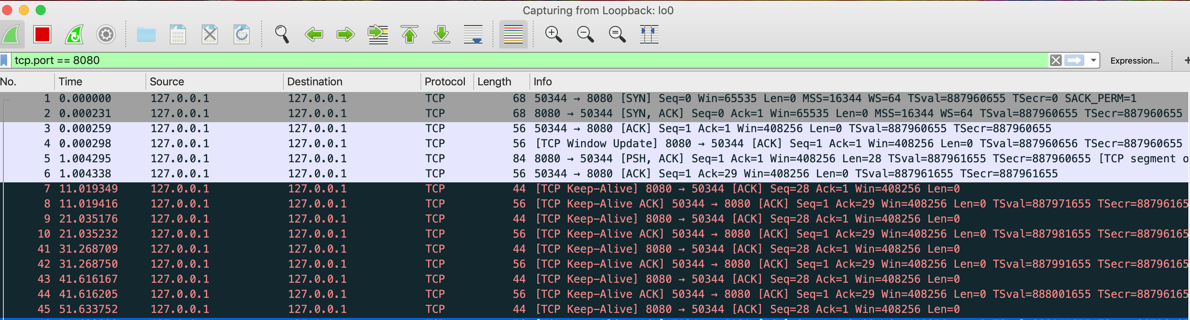Jump to first packet icon
Screen dimensions: 1190x320
[x=410, y=35]
